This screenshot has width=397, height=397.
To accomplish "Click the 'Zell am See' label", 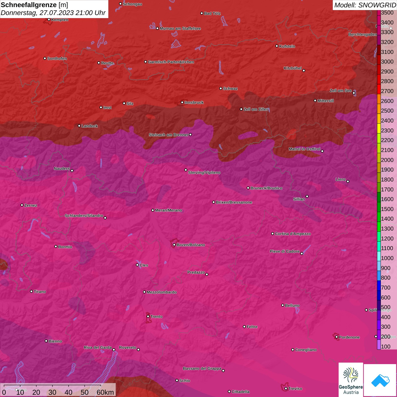I will [341, 90].
